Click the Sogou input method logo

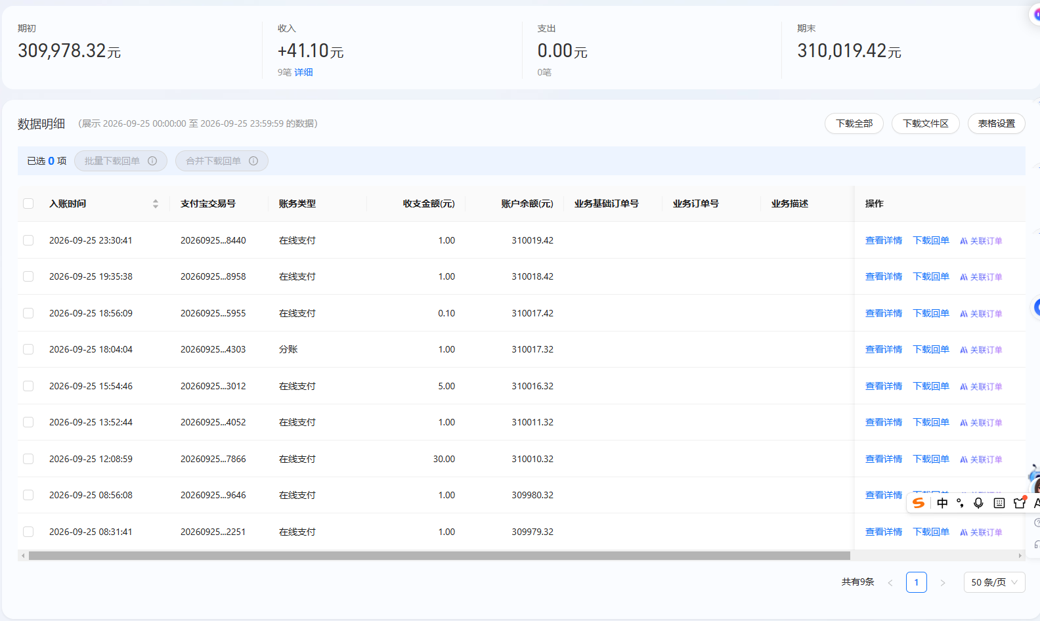[x=919, y=503]
